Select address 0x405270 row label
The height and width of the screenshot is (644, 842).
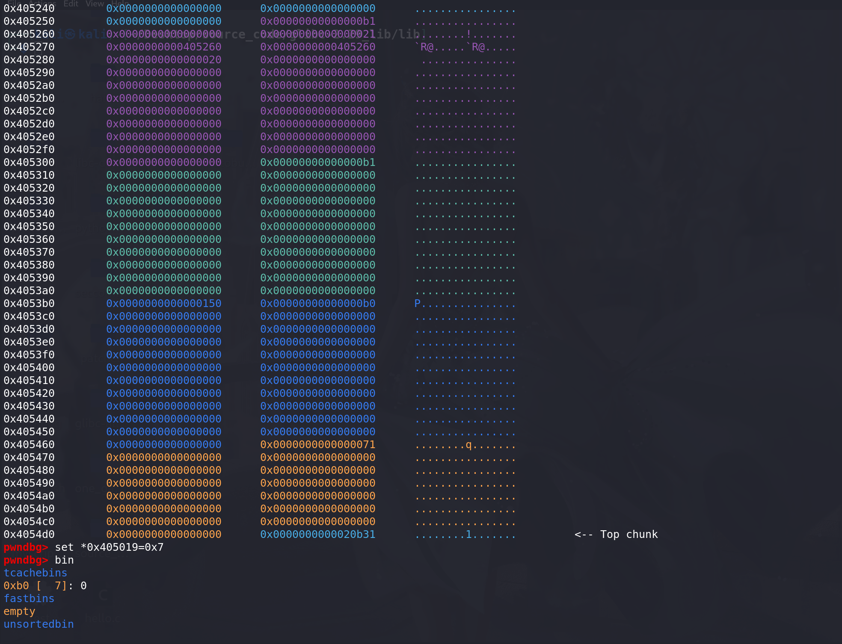click(29, 47)
